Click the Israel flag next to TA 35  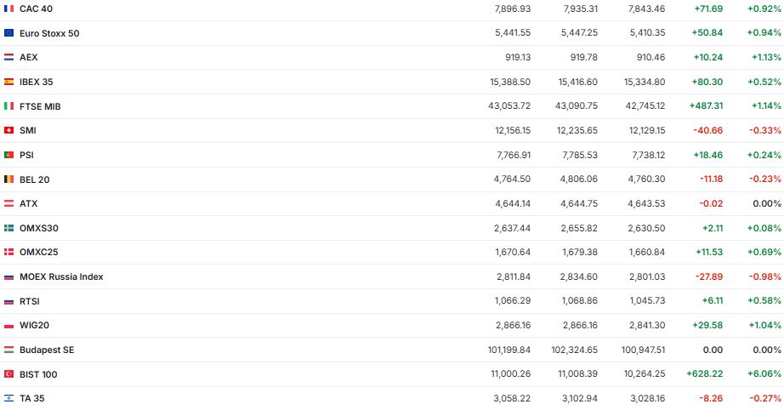tap(9, 398)
